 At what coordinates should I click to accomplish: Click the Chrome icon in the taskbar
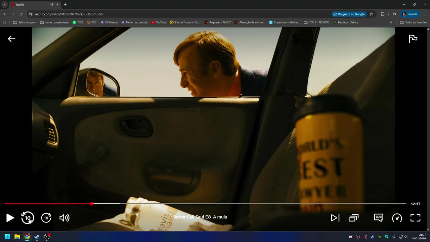coord(27,237)
